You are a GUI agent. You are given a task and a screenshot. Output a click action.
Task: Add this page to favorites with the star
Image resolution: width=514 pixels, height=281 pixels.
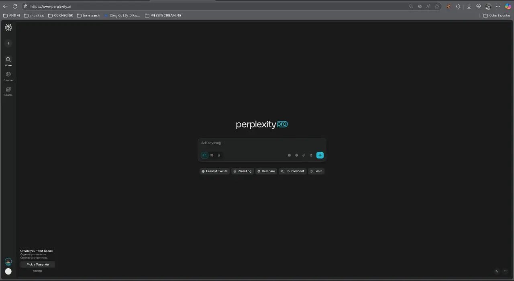(437, 6)
